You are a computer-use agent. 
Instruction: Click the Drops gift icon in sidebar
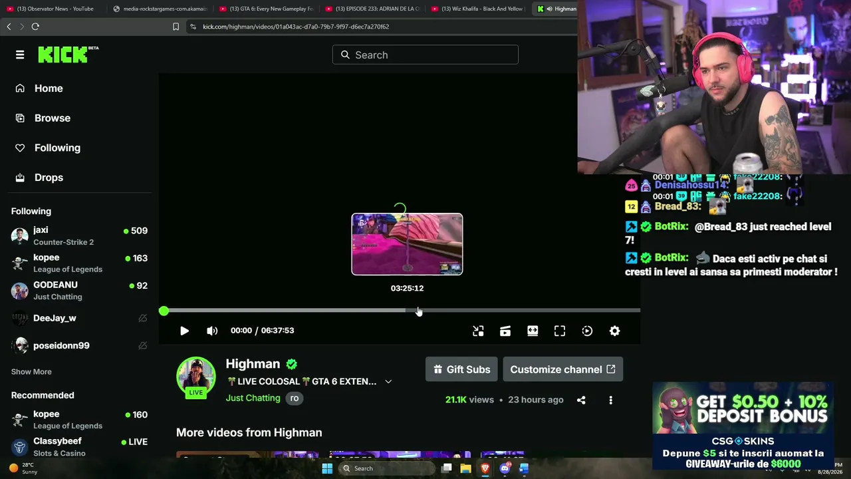(x=20, y=178)
